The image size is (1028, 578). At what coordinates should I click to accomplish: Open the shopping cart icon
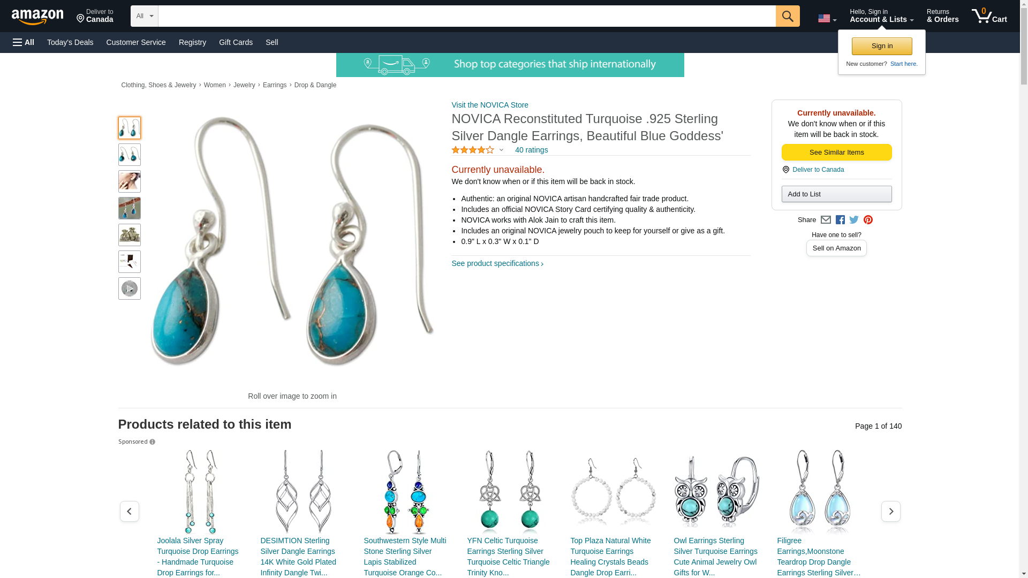989,16
